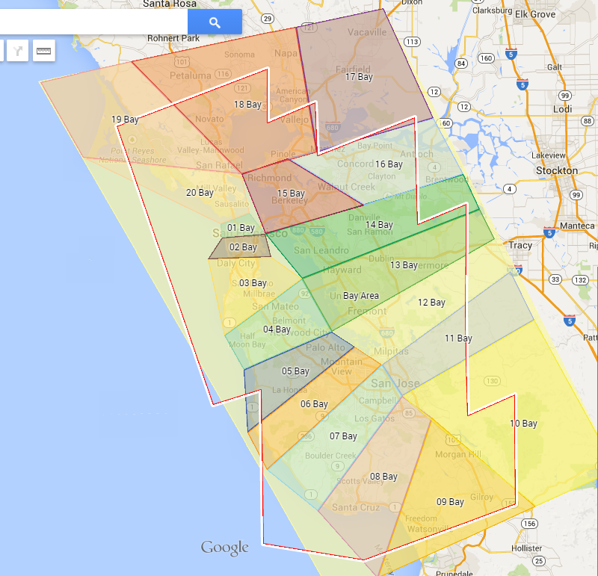Click the 10 Bay yellow region label
The height and width of the screenshot is (576, 598).
point(523,424)
